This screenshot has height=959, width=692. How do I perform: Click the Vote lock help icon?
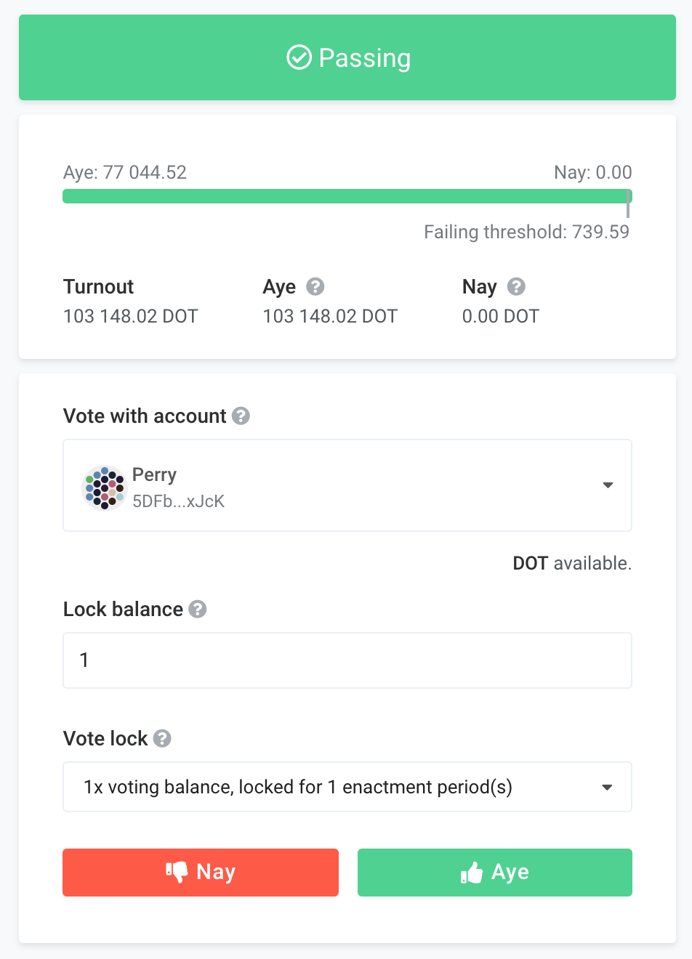(162, 738)
